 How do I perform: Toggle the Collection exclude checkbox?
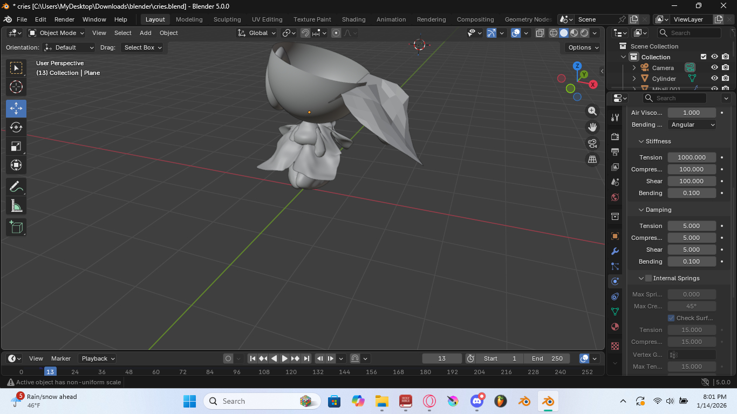click(x=704, y=57)
